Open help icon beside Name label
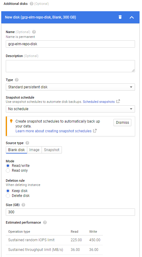 click(34, 32)
